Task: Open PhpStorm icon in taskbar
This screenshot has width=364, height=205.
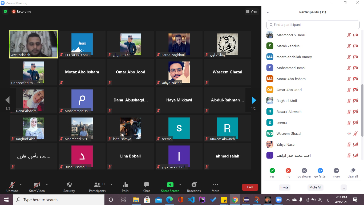Action: (202, 200)
